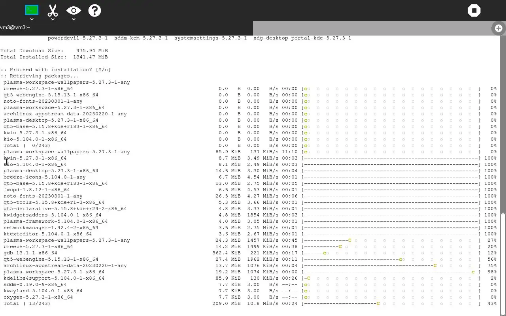Screen dimensions: 506x316
Task: Click 'Total ( 0/243)' text
Action: [27, 145]
